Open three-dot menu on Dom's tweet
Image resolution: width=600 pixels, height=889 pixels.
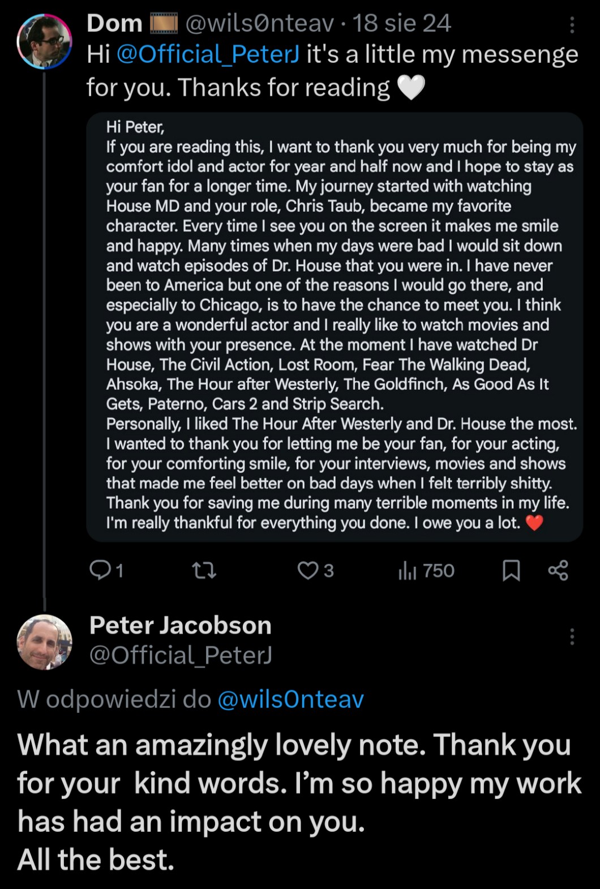coord(572,25)
